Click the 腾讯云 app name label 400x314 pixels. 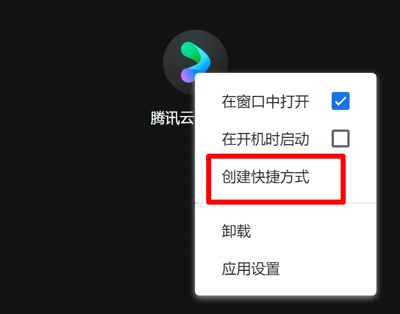point(172,118)
